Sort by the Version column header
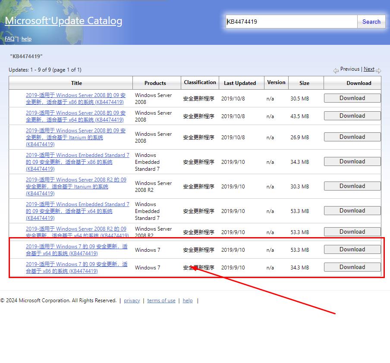 pos(276,82)
